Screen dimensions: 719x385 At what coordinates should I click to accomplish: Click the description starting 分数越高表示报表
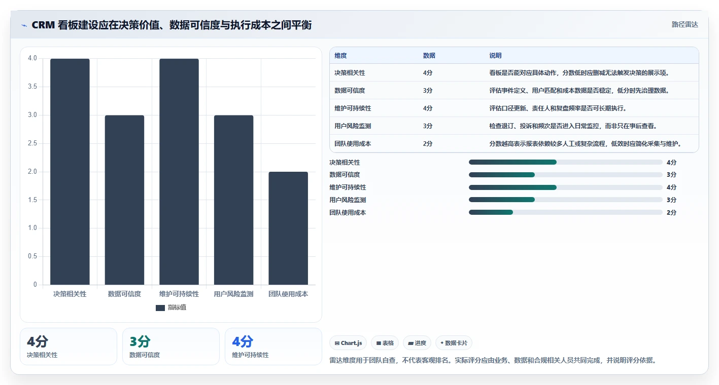pos(586,144)
